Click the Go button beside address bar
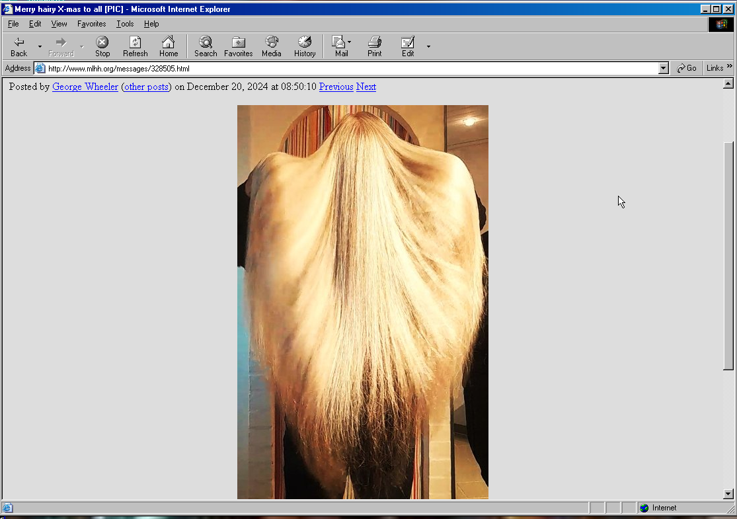737x519 pixels. pos(686,68)
